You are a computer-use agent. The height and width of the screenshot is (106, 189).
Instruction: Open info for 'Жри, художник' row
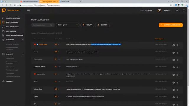click(174, 60)
